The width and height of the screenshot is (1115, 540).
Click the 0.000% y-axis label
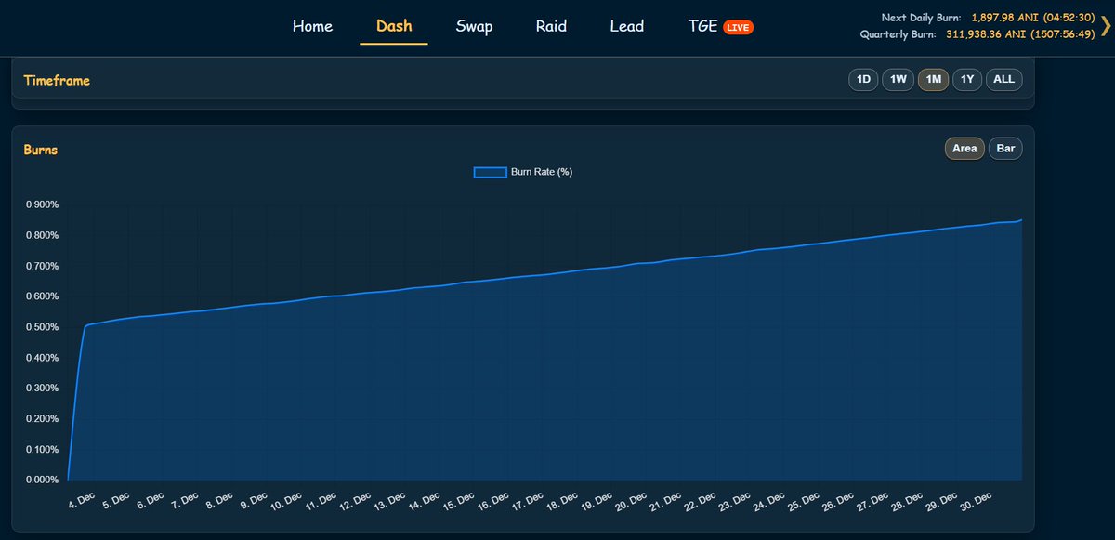pos(42,480)
